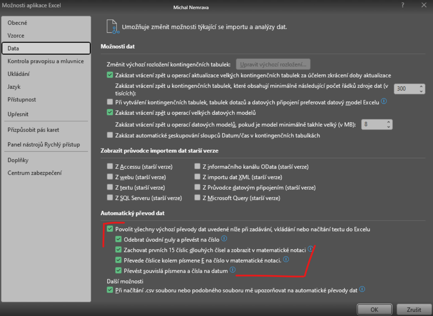Click the 300 row count input field
This screenshot has width=433, height=316.
[406, 89]
